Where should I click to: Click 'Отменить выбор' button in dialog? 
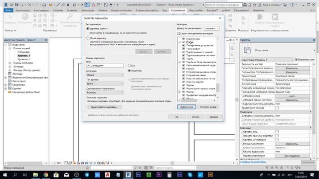tap(208, 107)
